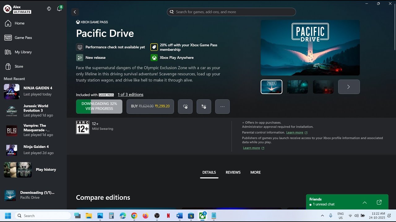Click the printer-shaped icon beside Alex's profile
The width and height of the screenshot is (396, 222).
tap(49, 9)
